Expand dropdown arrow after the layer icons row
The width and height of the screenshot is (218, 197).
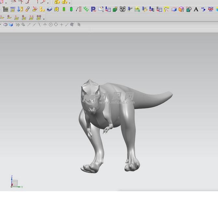[x=44, y=19]
